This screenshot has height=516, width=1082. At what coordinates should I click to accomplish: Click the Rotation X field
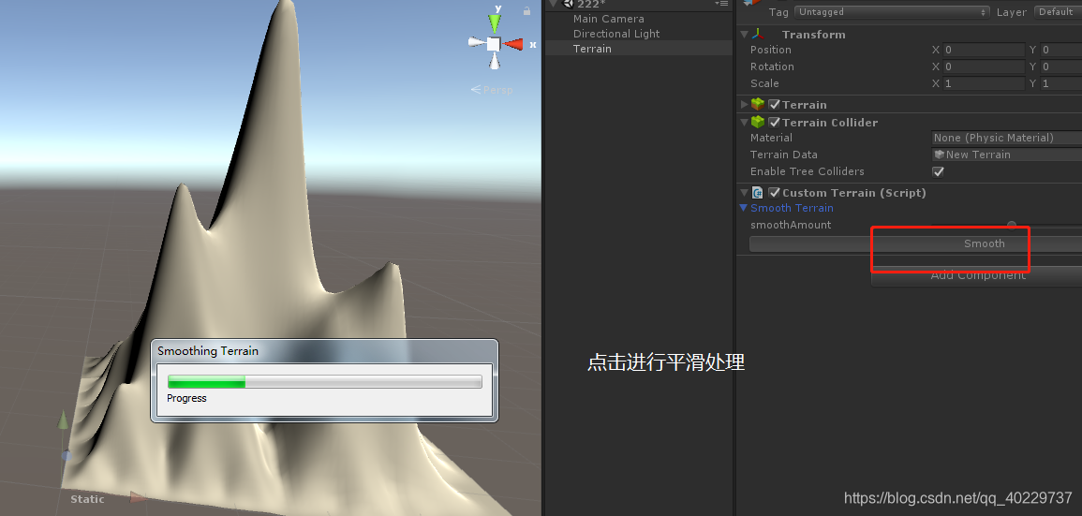tap(984, 66)
